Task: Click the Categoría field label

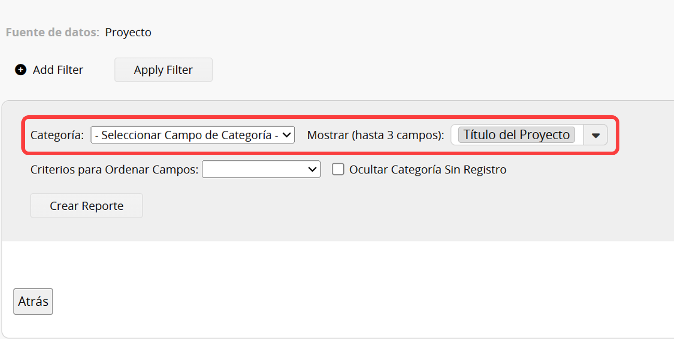Action: (x=57, y=135)
